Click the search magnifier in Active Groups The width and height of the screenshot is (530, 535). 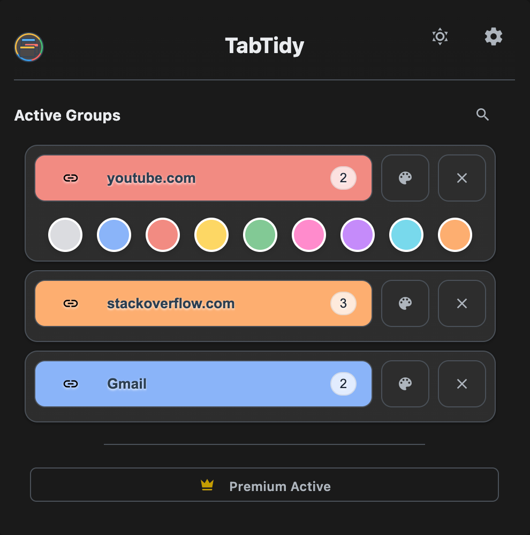[x=482, y=114]
